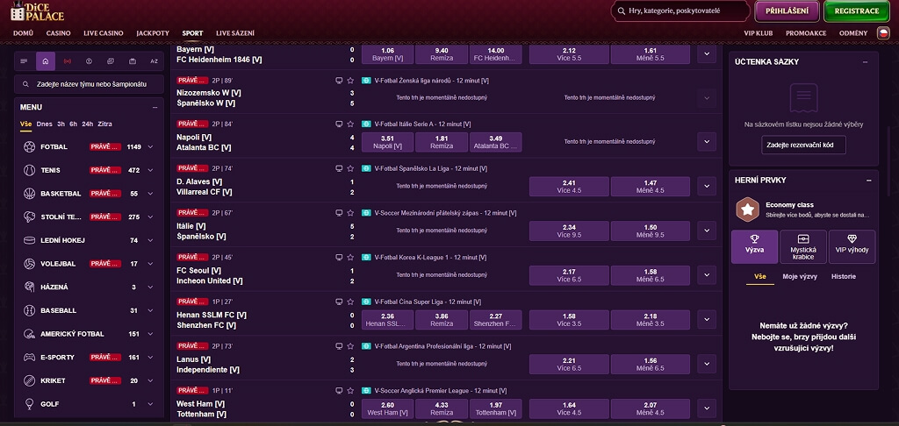Image resolution: width=899 pixels, height=426 pixels.
Task: Click the Registrace button
Action: (857, 11)
